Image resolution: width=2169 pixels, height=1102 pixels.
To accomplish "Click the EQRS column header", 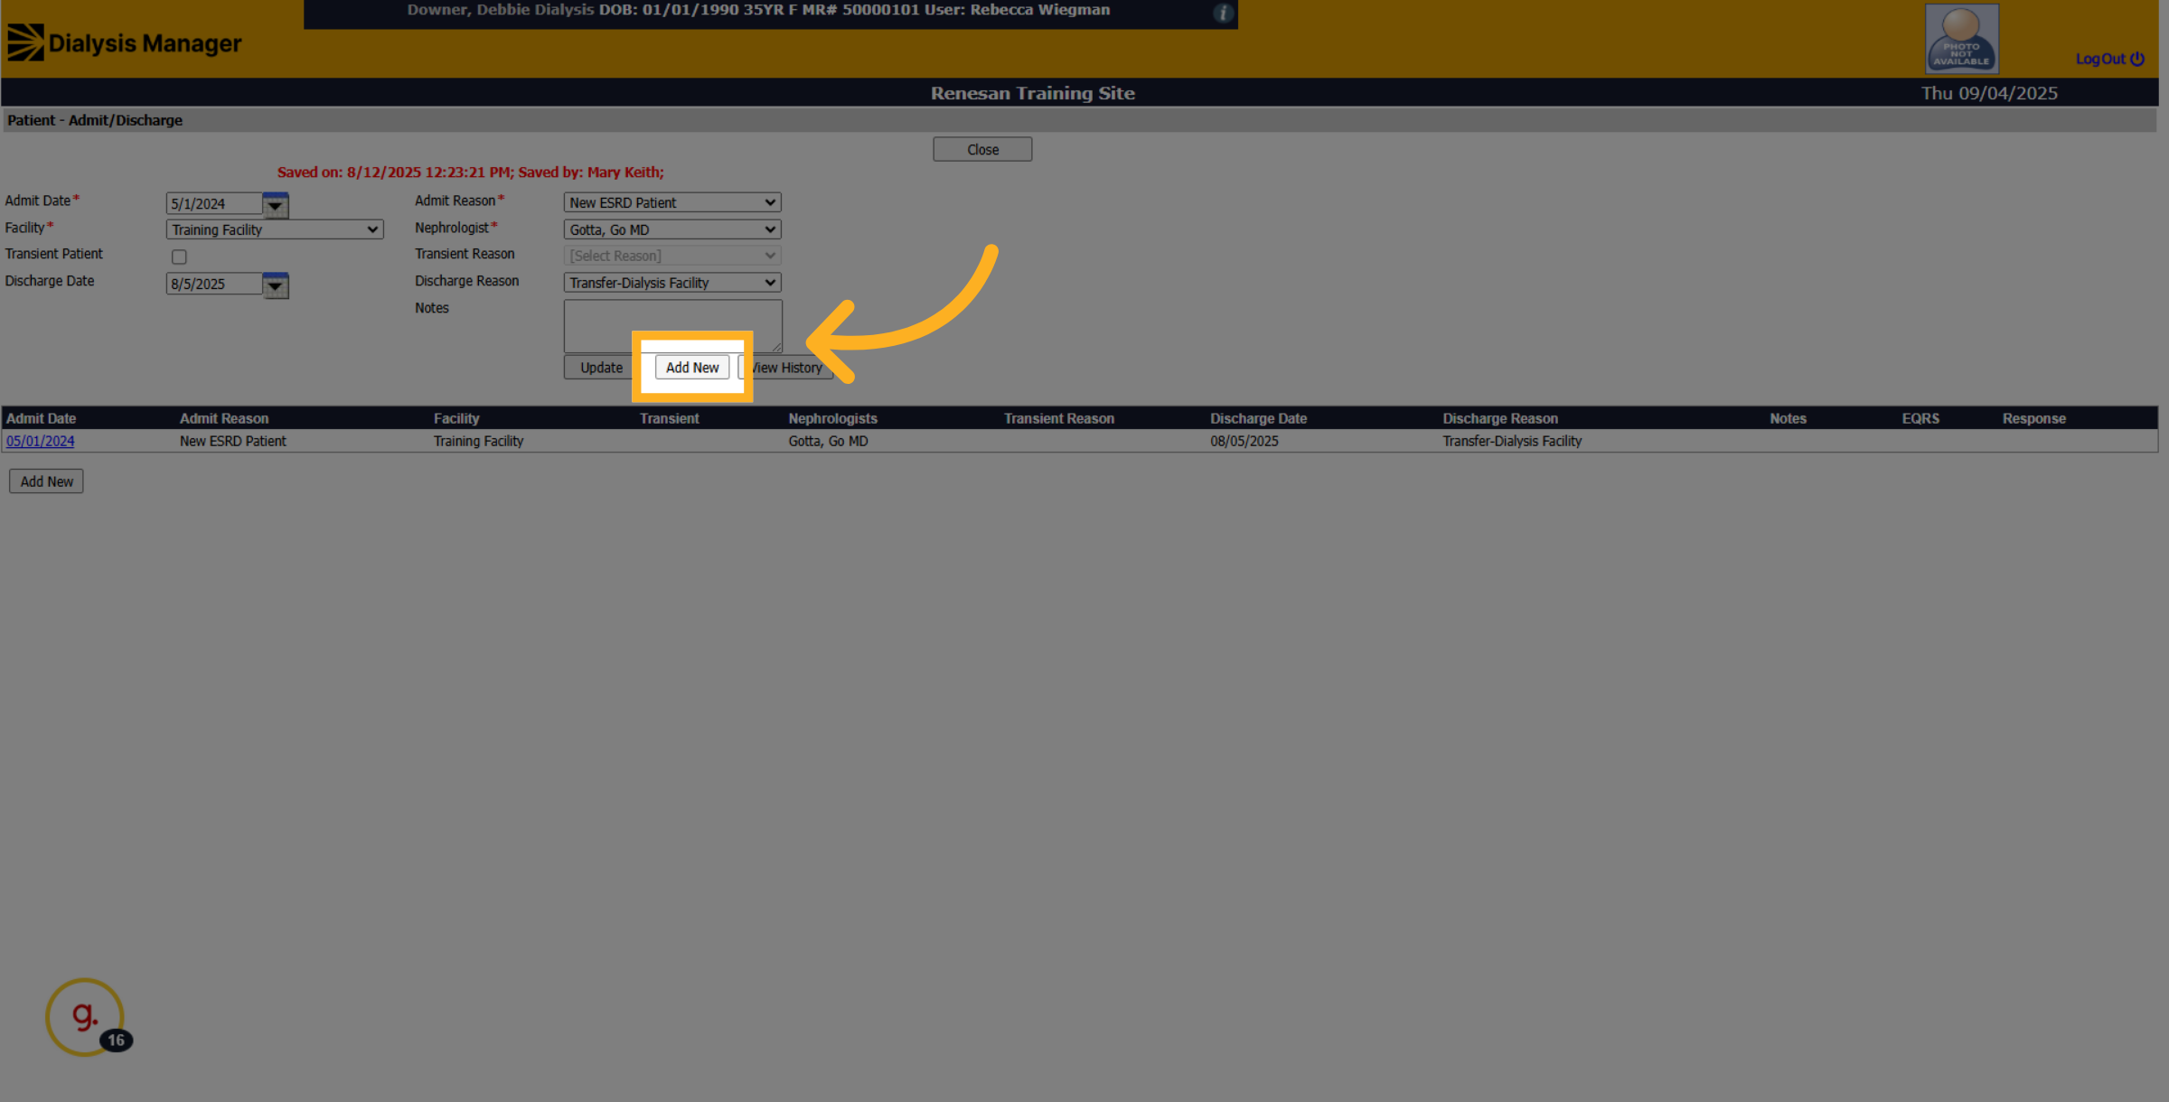I will pos(1920,418).
